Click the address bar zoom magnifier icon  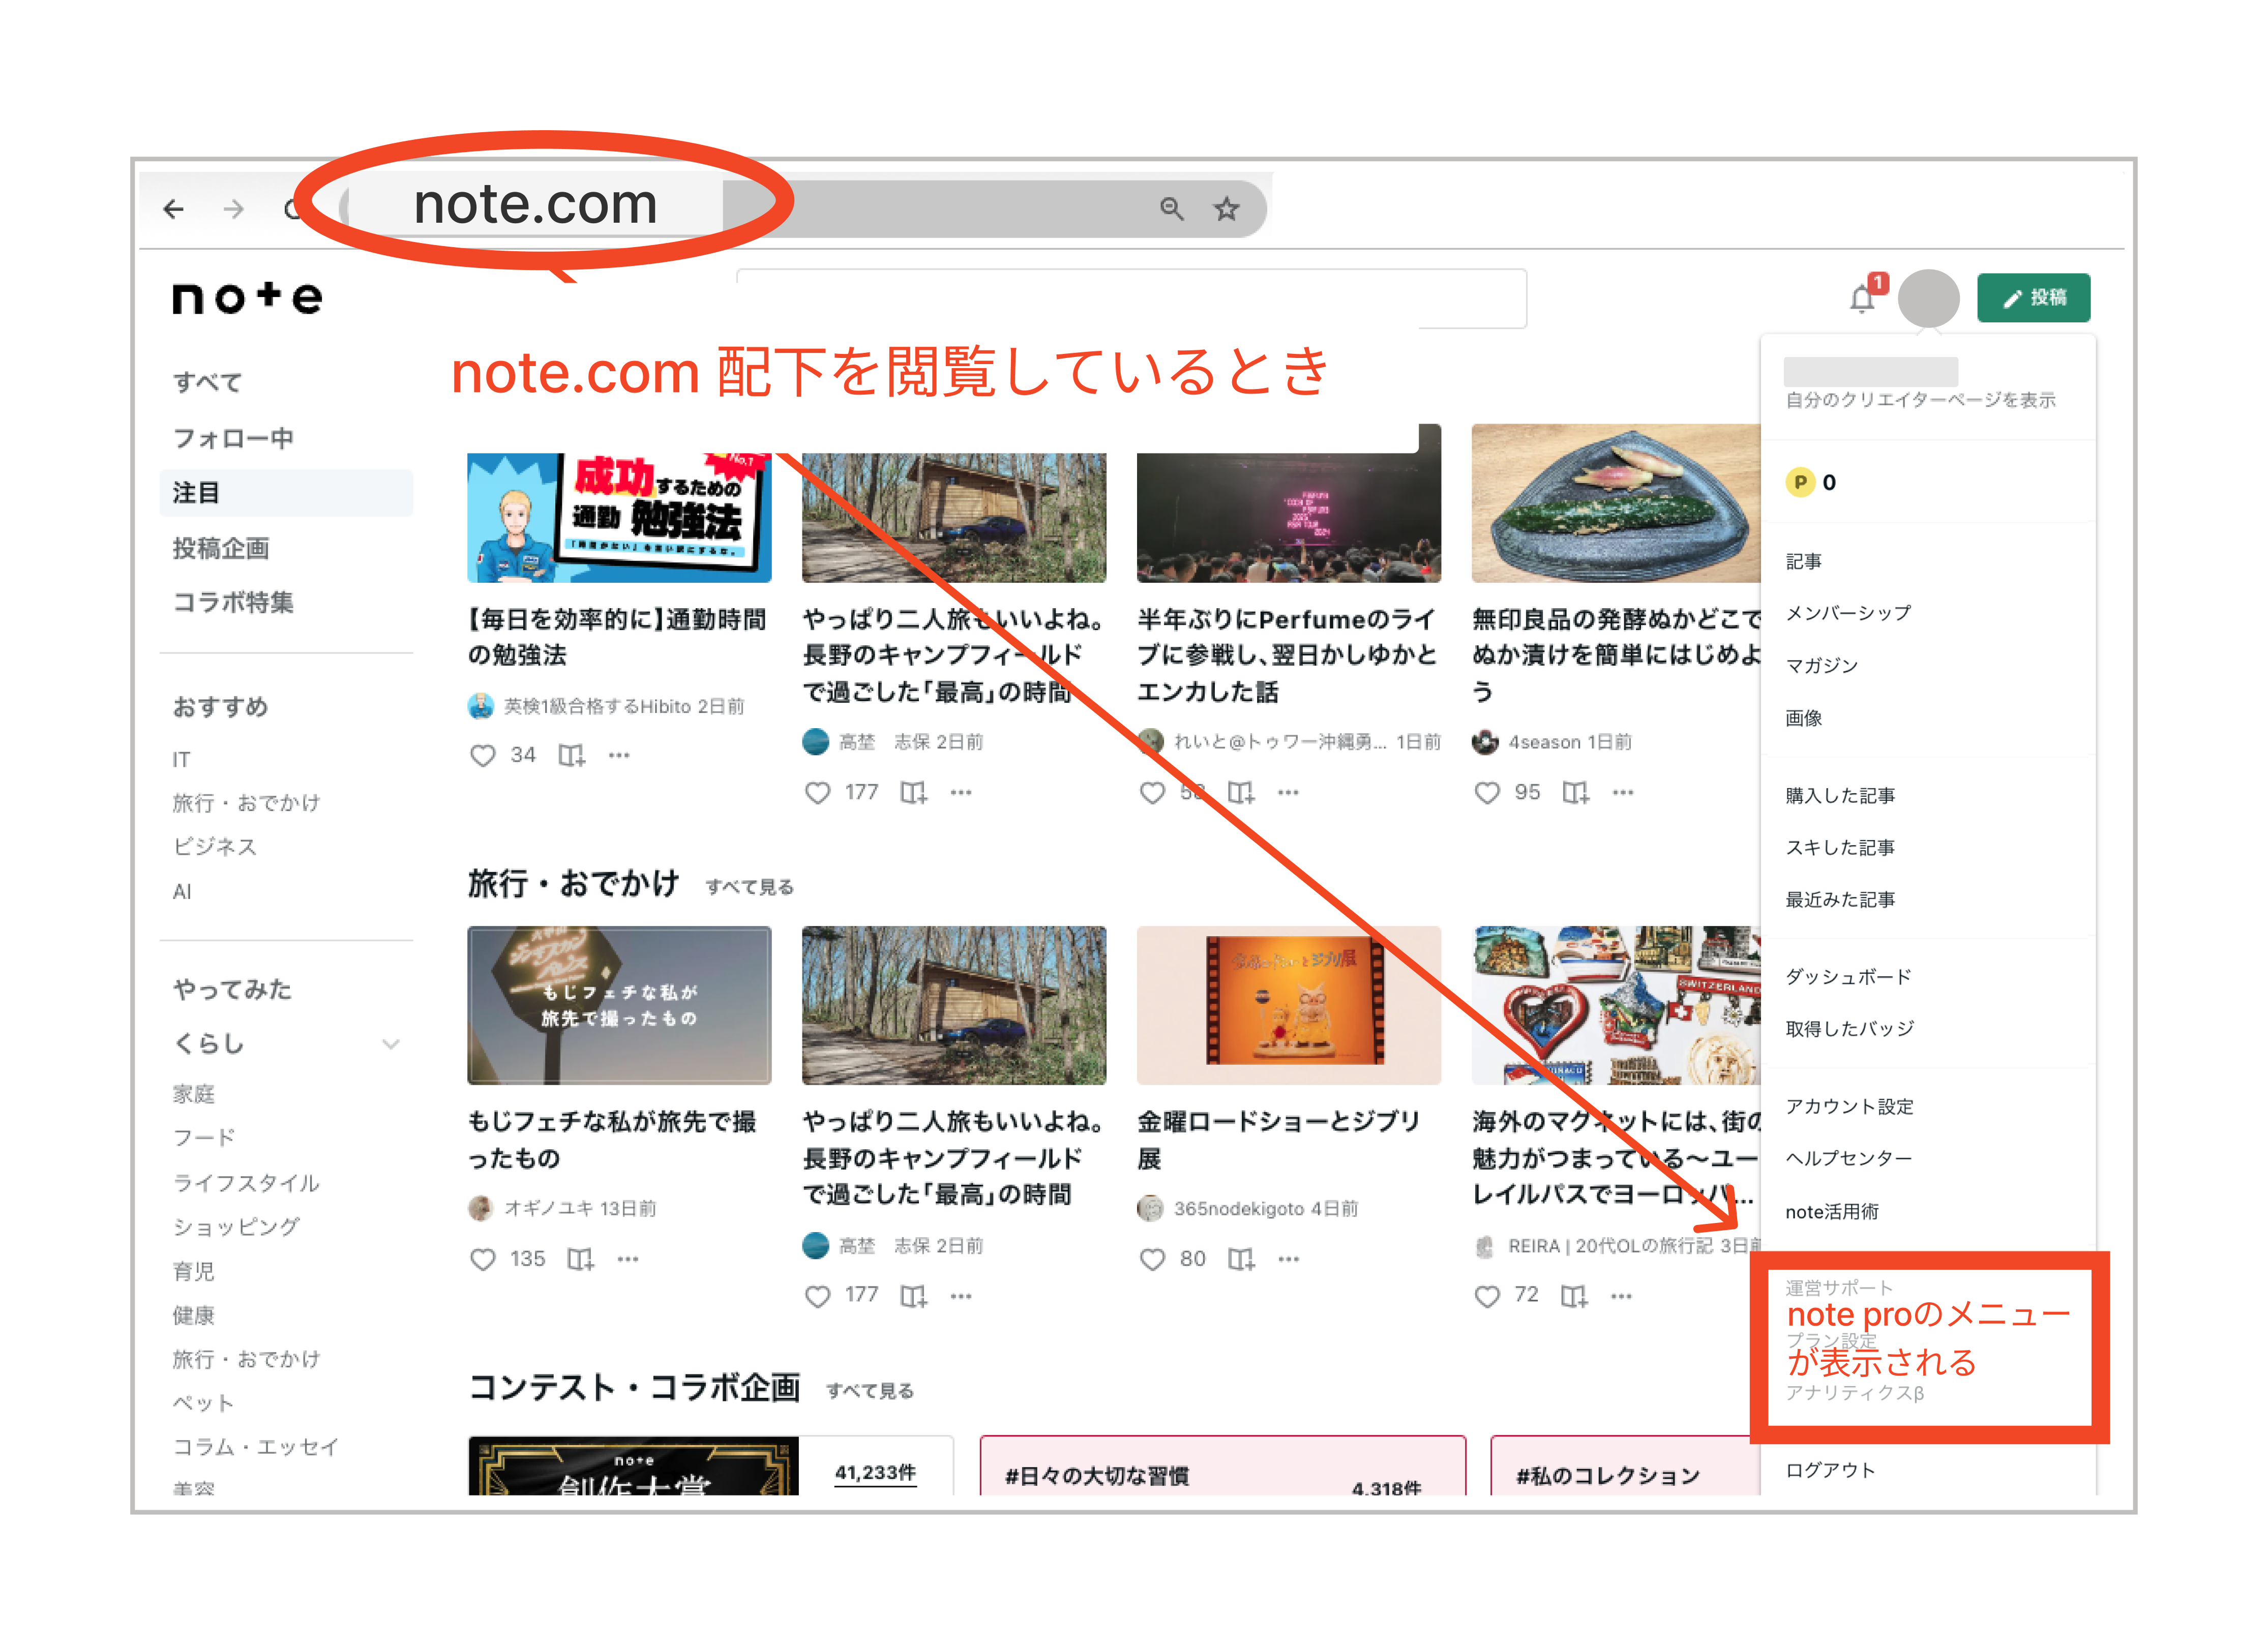(x=1171, y=208)
